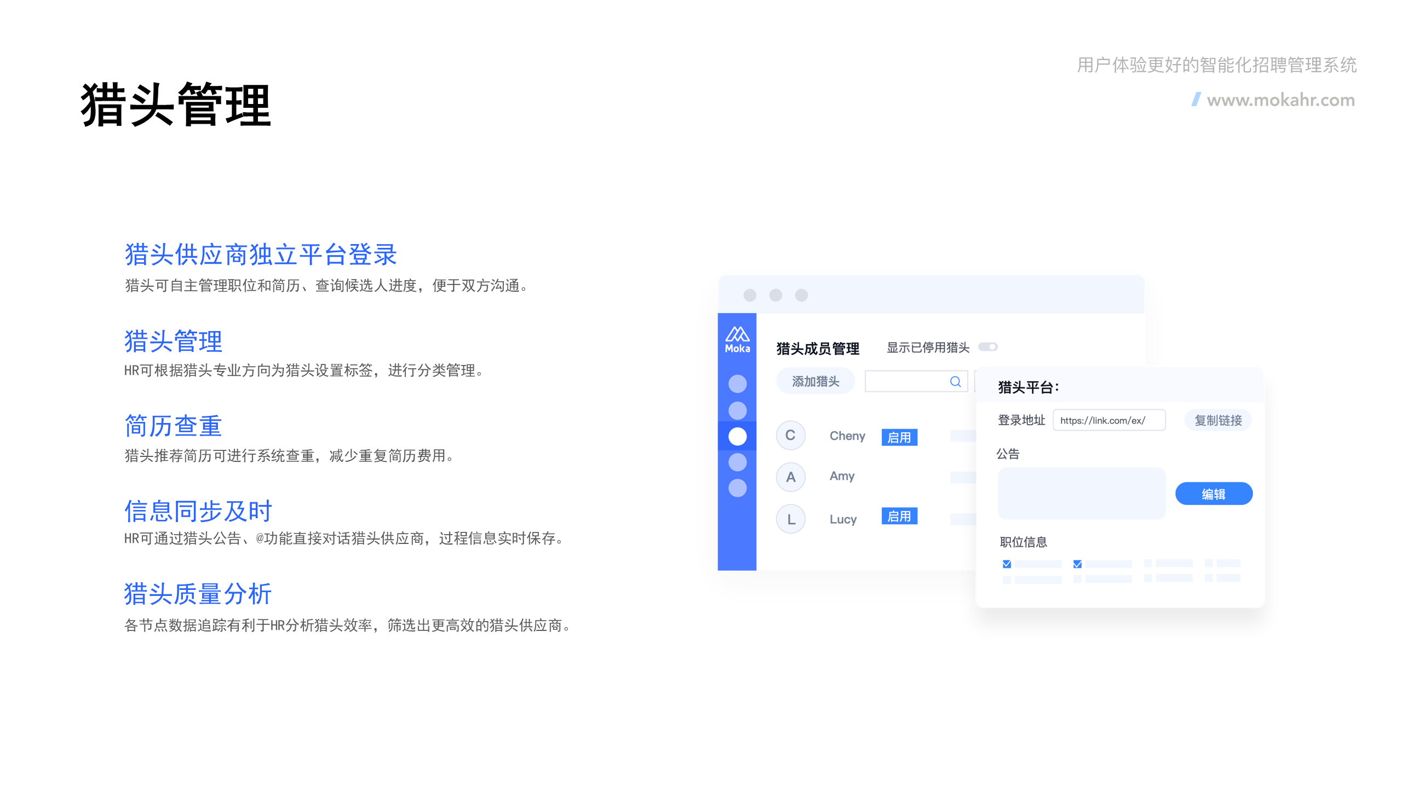Click the 猎头供应商独立平台登录 heading

tap(261, 255)
